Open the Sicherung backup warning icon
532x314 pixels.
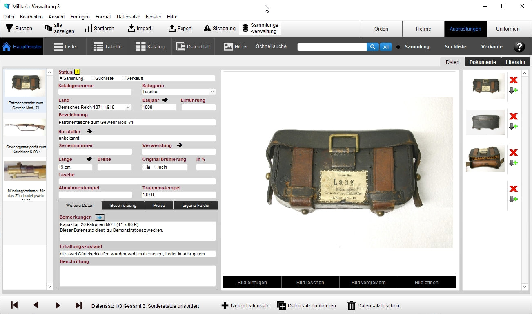click(207, 29)
